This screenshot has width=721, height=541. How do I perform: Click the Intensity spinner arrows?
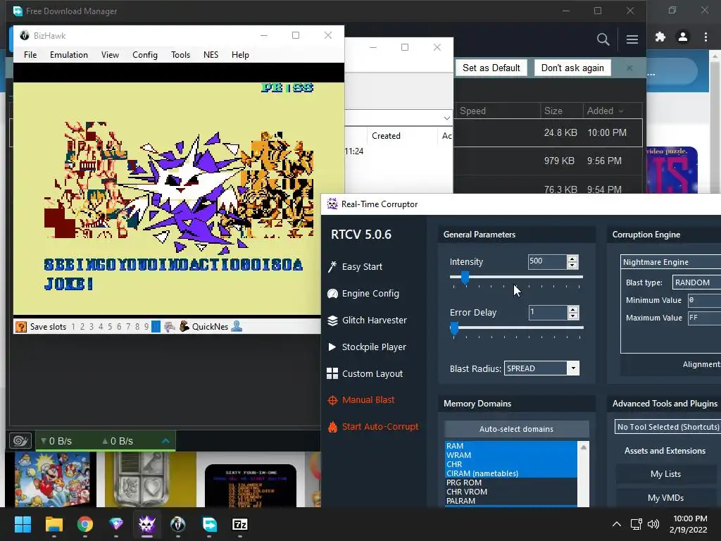[x=572, y=262]
